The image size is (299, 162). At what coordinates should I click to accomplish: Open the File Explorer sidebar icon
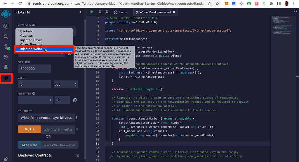coord(6,26)
